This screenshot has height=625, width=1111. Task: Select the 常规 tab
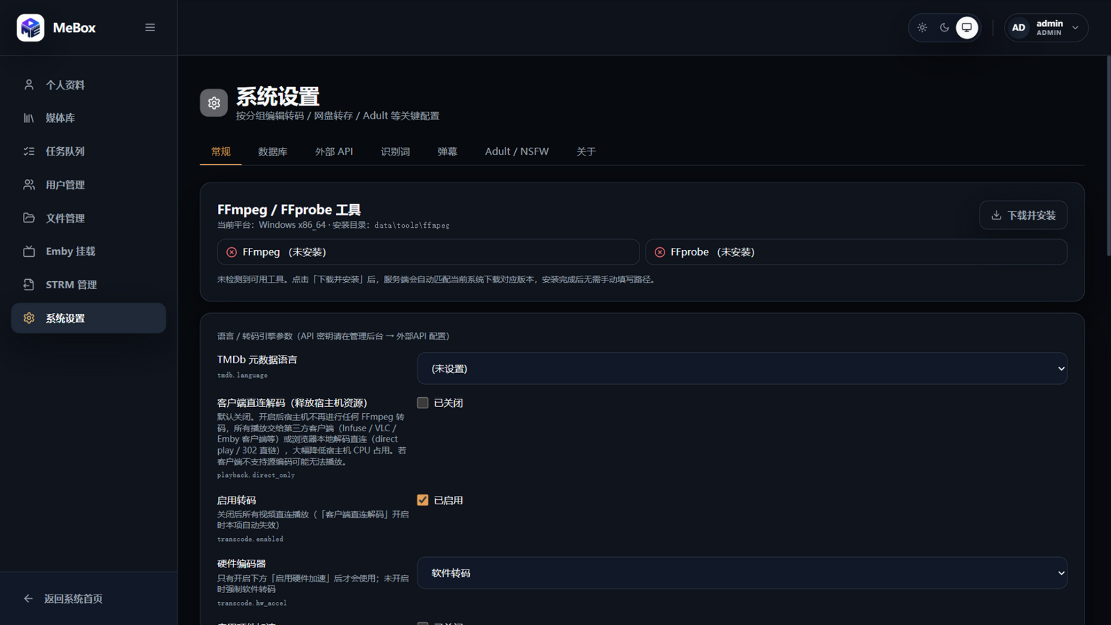[x=221, y=151]
